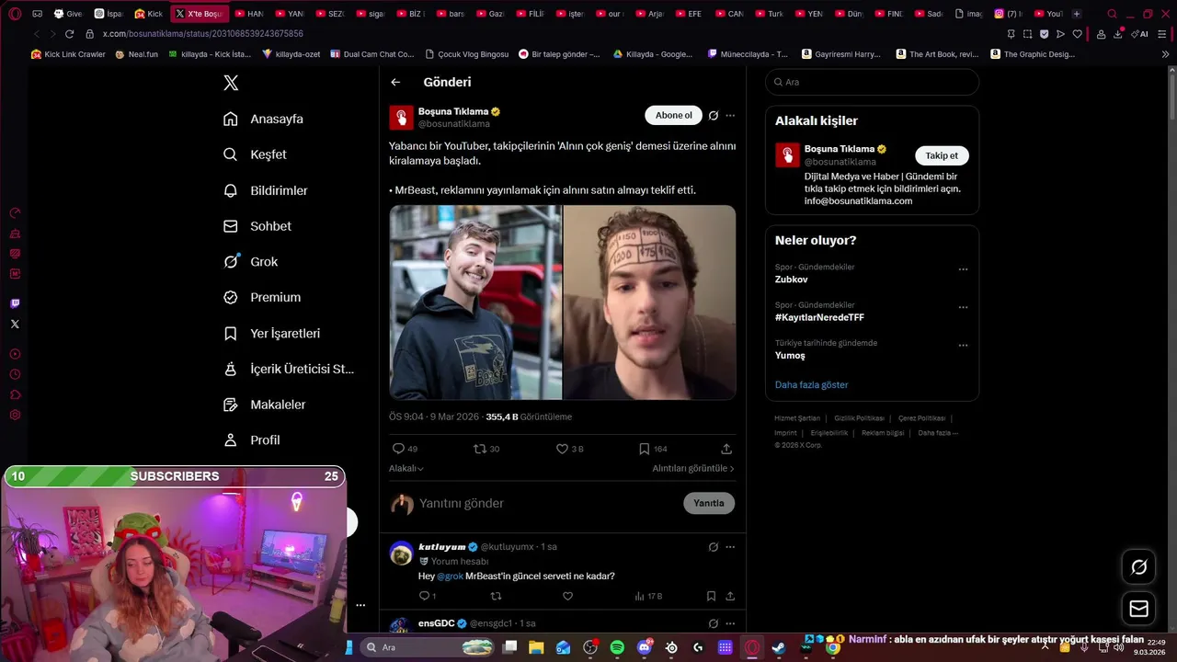Click the 355,4 B Görüntüleme count
The width and height of the screenshot is (1177, 662).
click(x=529, y=417)
